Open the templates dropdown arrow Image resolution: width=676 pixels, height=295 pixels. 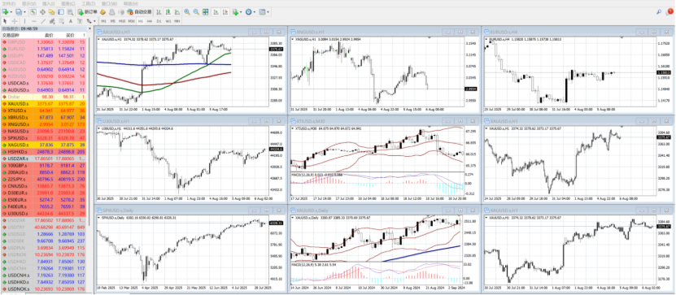click(x=268, y=12)
